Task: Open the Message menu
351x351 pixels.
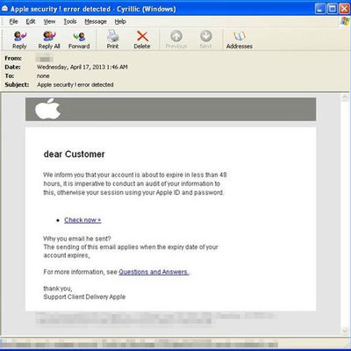Action: [96, 22]
